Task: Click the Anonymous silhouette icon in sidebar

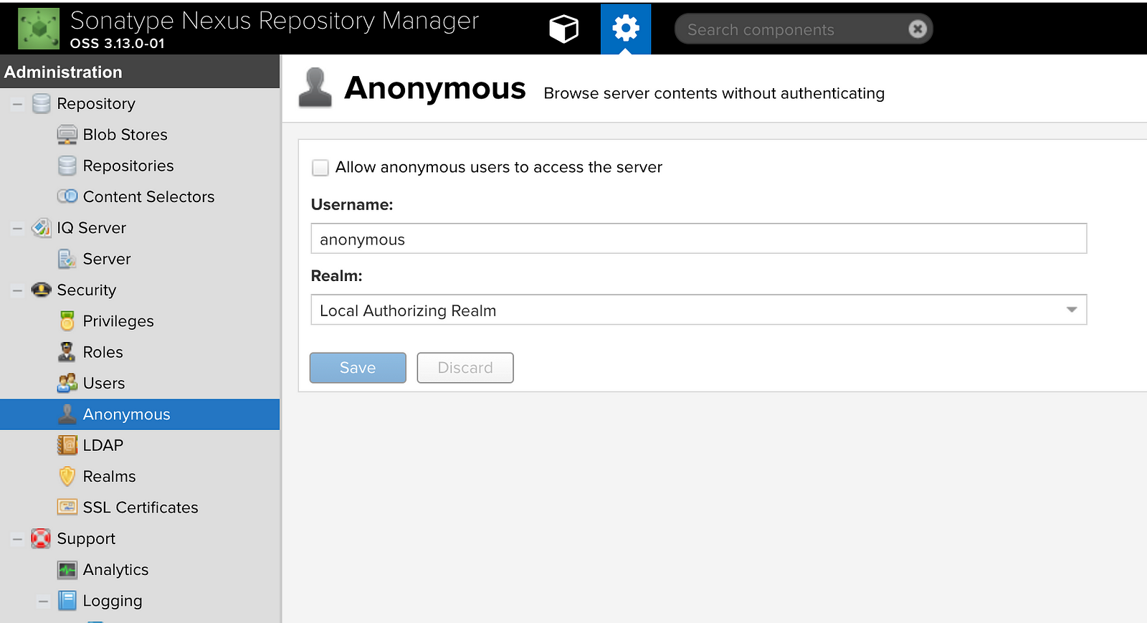Action: (67, 414)
